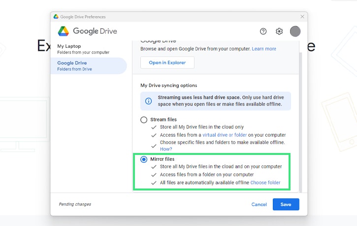The height and width of the screenshot is (226, 357).
Task: Follow the Learn more link
Action: click(264, 49)
